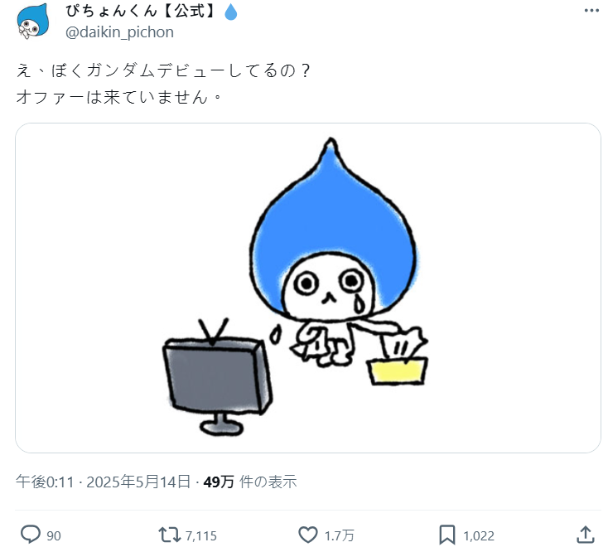The image size is (608, 552).
Task: Open the @daikin_pichon handle link
Action: [x=119, y=32]
